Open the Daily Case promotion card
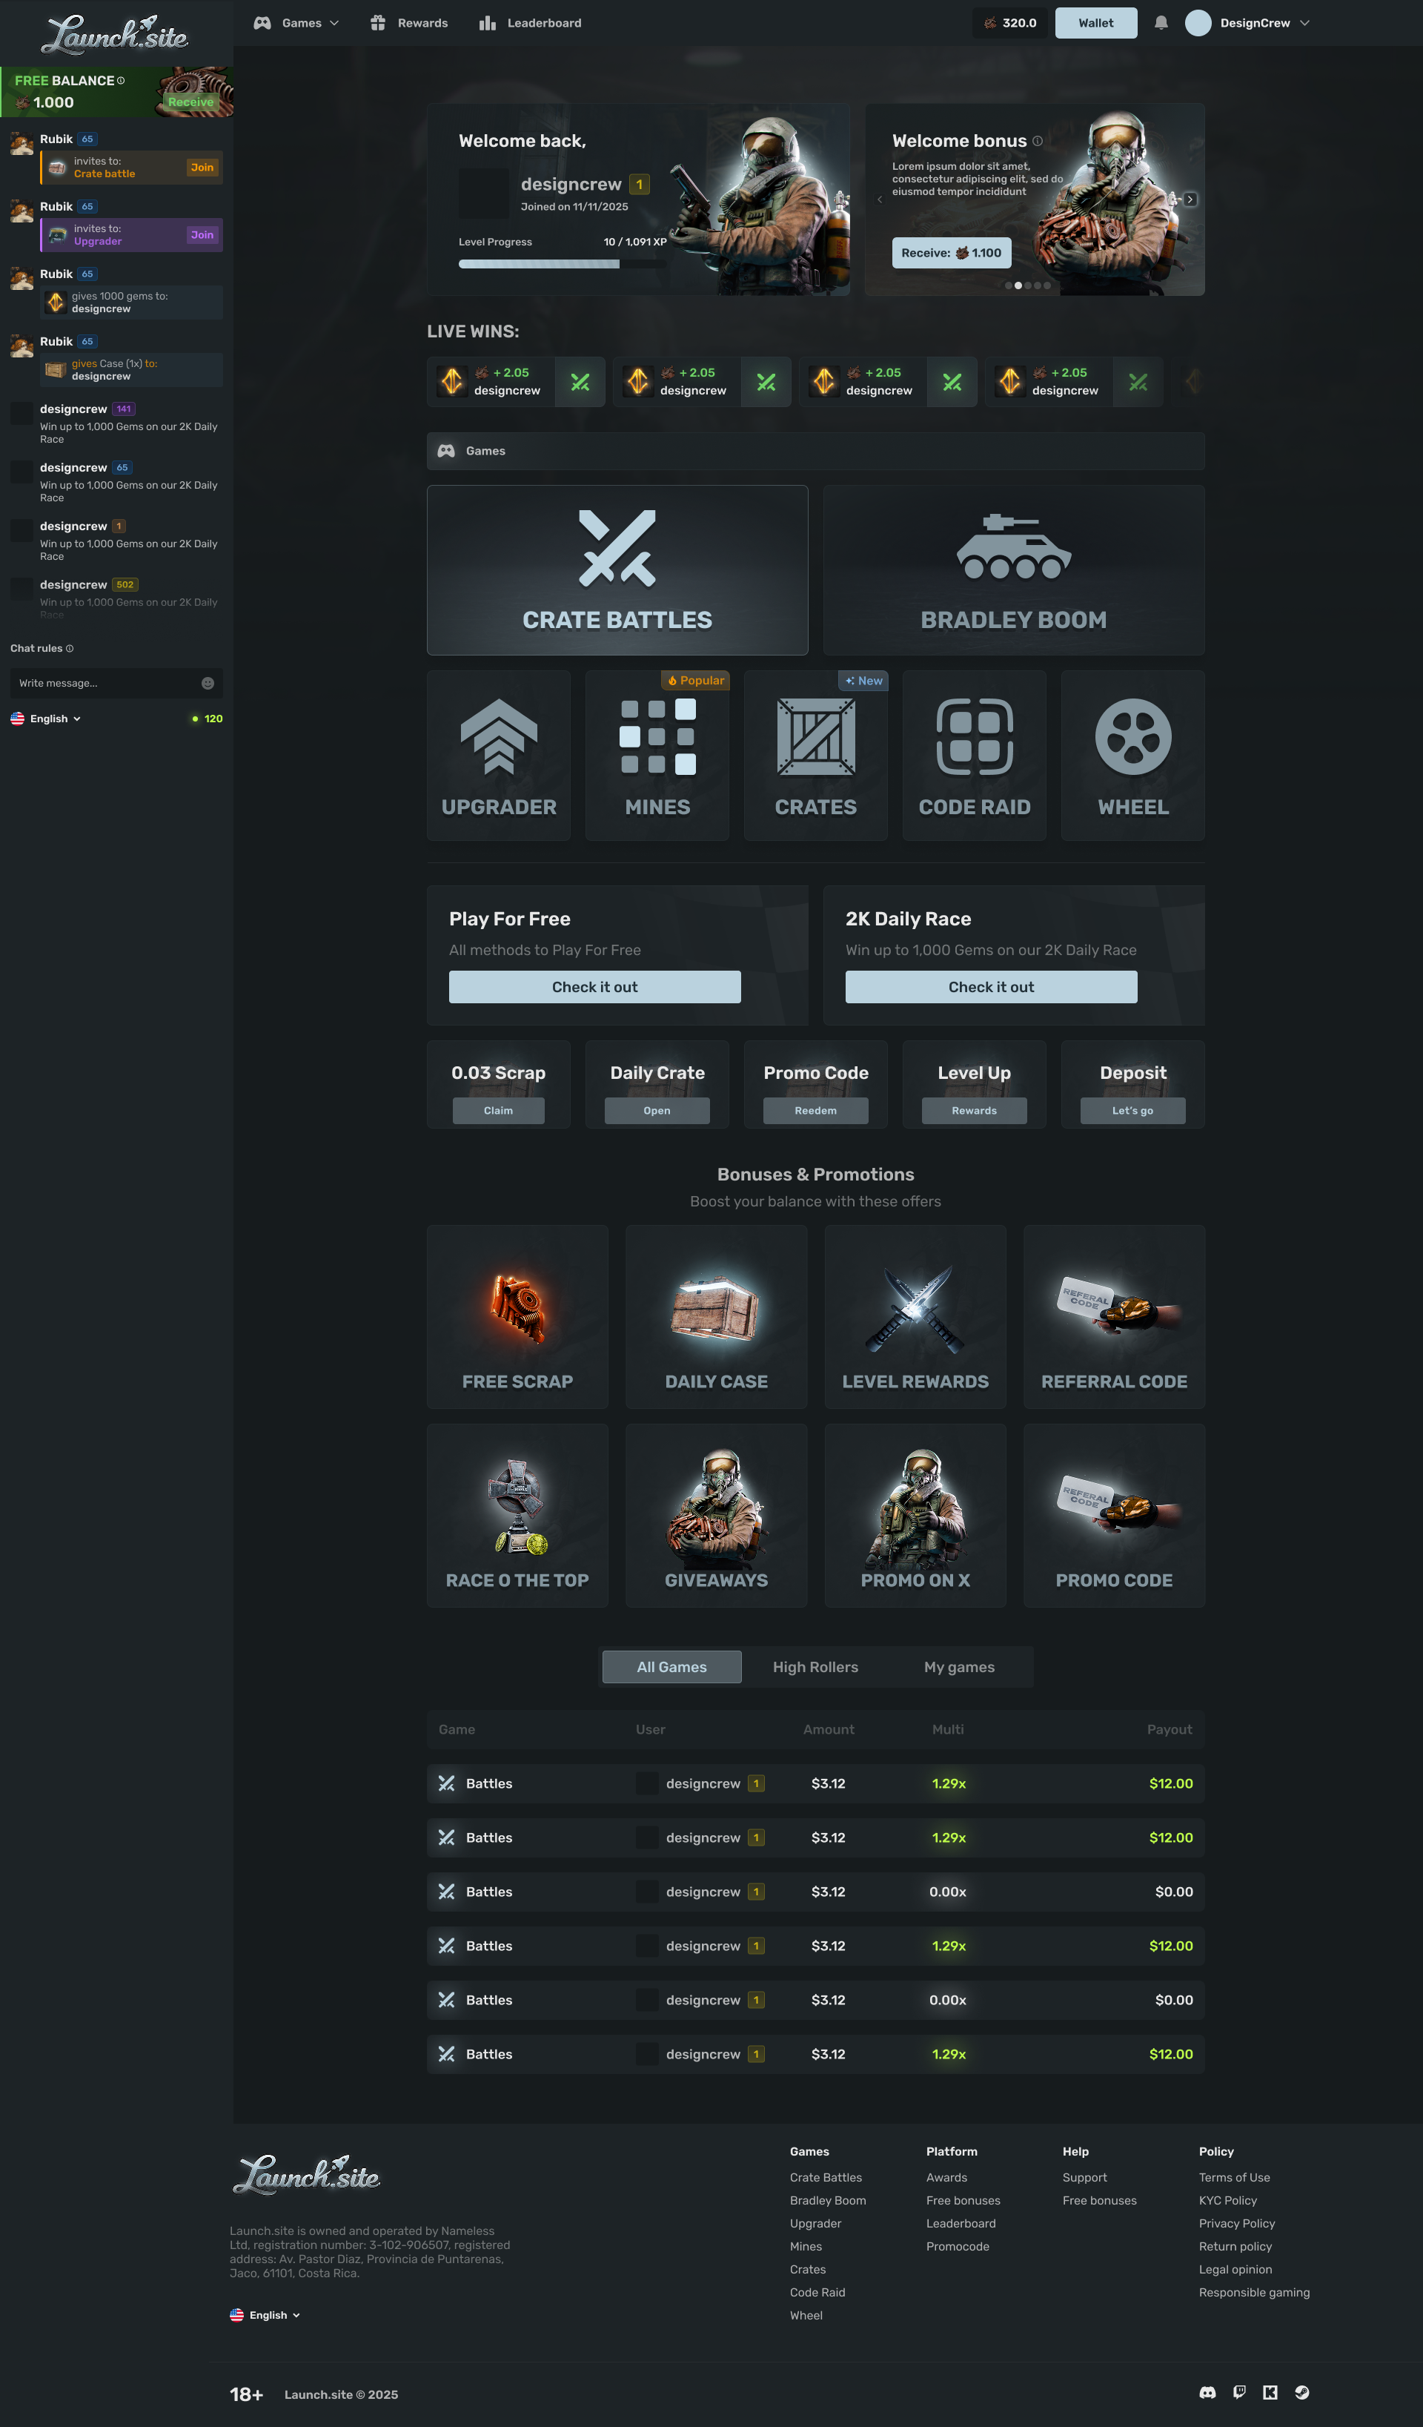 coord(716,1318)
